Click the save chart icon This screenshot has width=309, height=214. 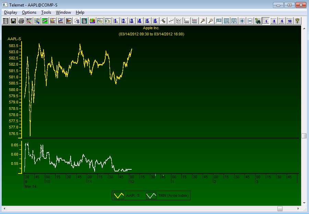13,21
